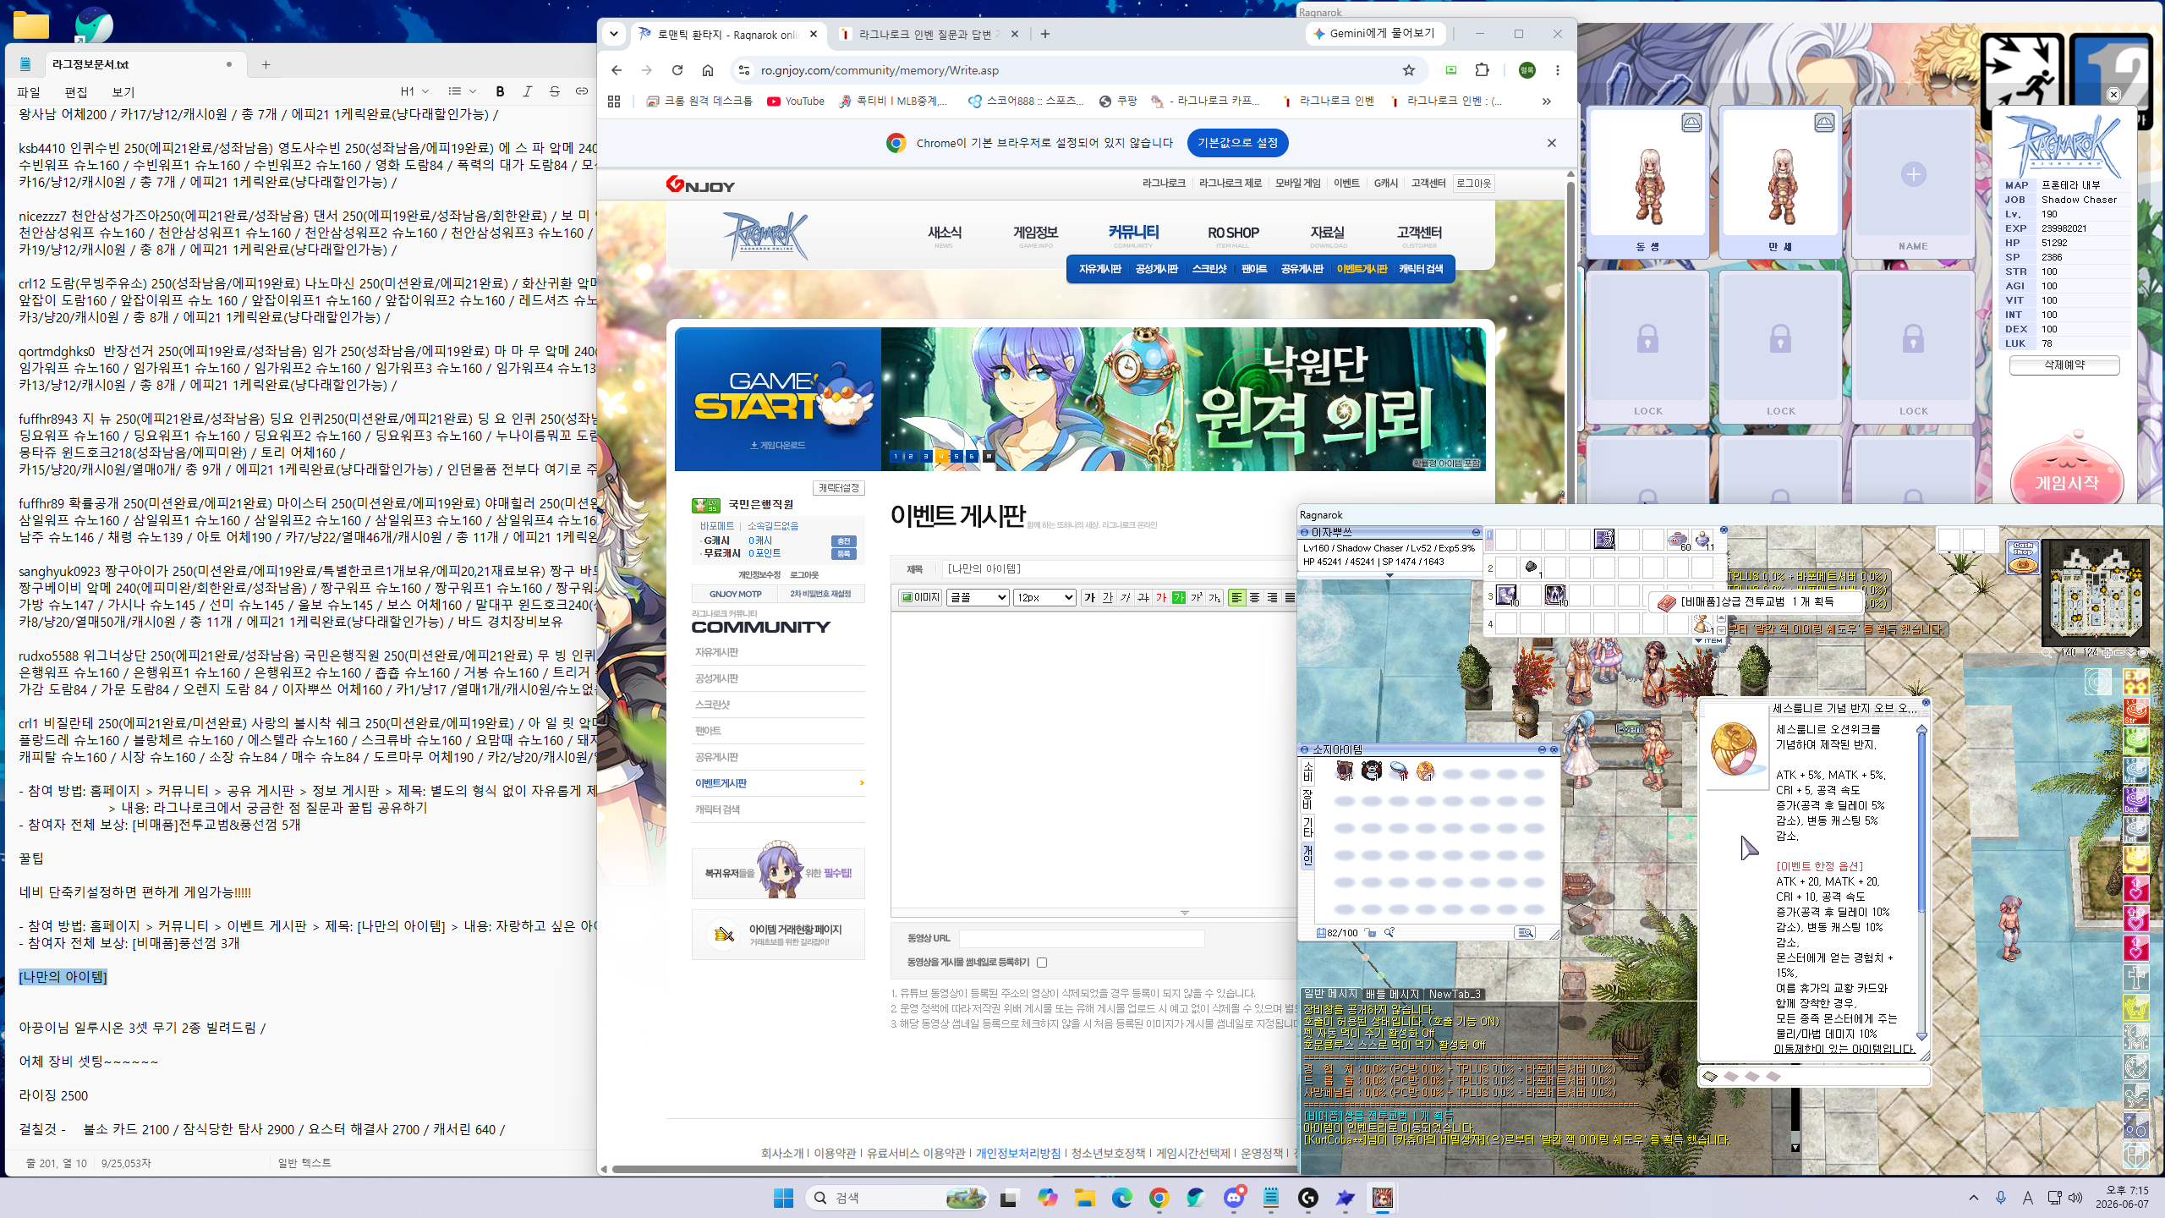Click 삭제예약 button in character panel
The image size is (2165, 1218).
point(2064,365)
